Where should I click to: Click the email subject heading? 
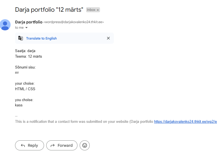pos(49,10)
